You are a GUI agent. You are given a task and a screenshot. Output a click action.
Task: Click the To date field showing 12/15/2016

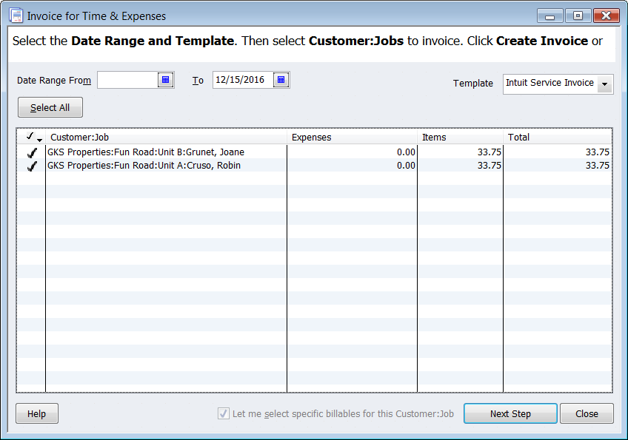pyautogui.click(x=241, y=80)
